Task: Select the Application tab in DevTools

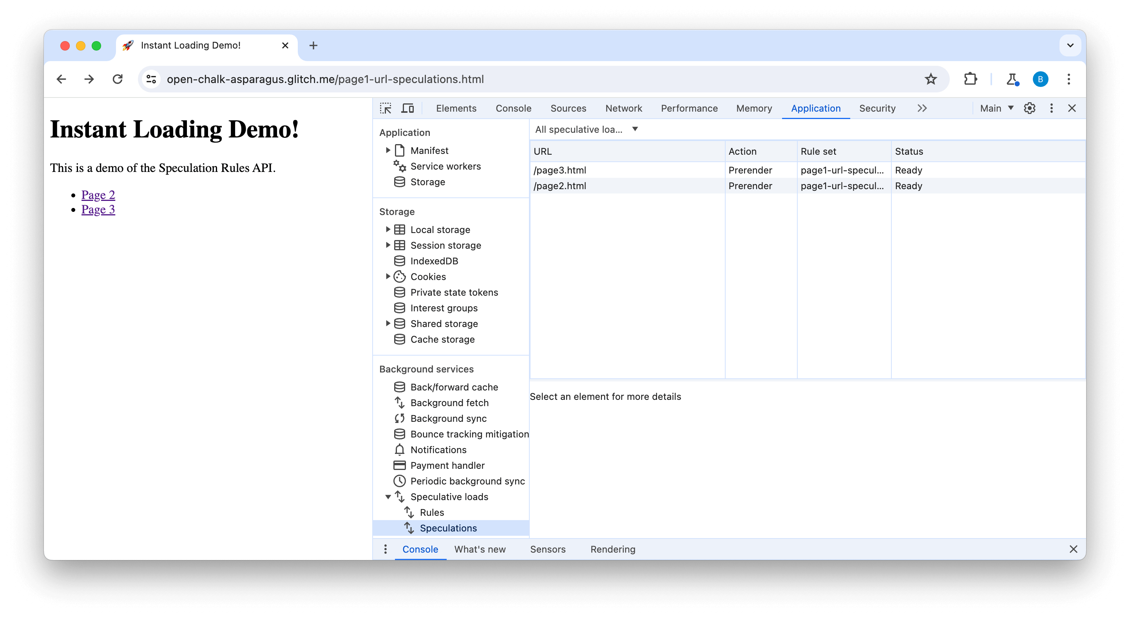Action: point(815,108)
